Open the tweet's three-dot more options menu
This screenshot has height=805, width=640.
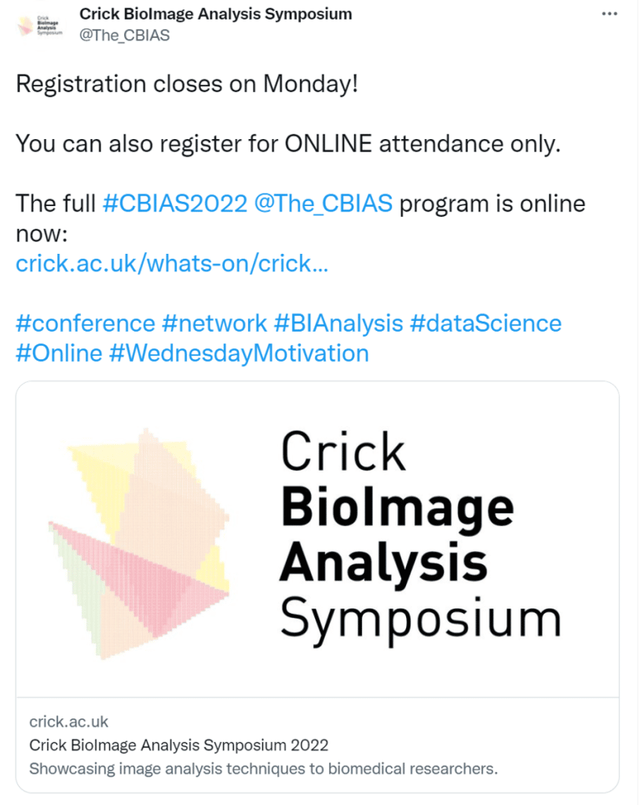coord(609,14)
